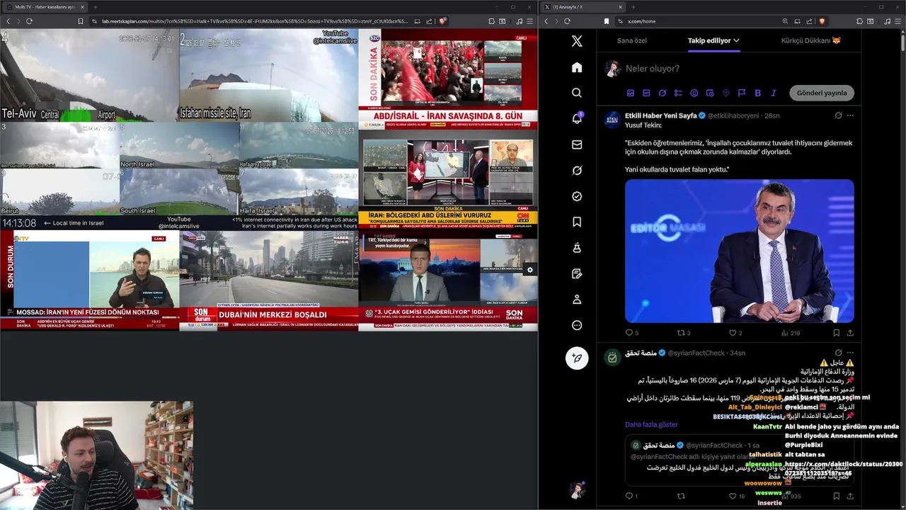Image resolution: width=906 pixels, height=510 pixels.
Task: Select the Multi TV browser tab
Action: point(45,7)
